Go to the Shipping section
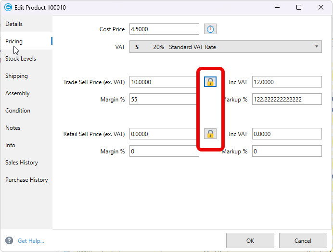Image resolution: width=333 pixels, height=252 pixels. click(x=16, y=76)
